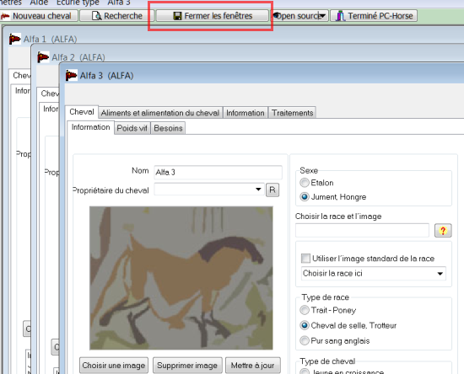Click the horse painting thumbnail
Viewport: 464px width, 374px height.
tap(181, 278)
